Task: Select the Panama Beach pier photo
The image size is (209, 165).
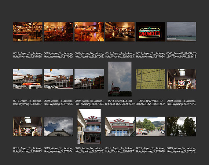Action: pos(181,32)
